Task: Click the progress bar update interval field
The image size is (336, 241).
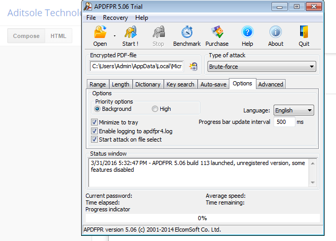Action: click(285, 122)
